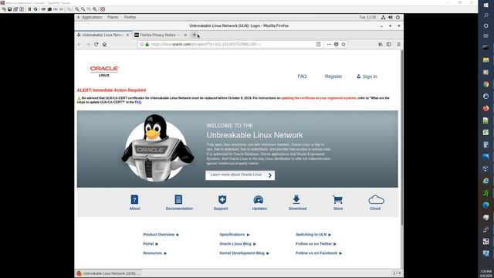Viewport: 494px width, 278px height.
Task: Toggle Reader View in address bar
Action: point(319,45)
